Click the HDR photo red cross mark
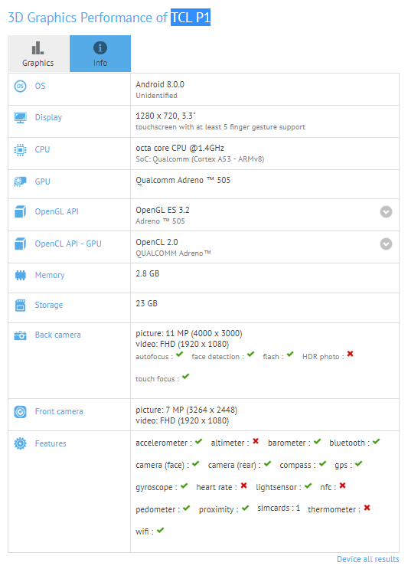 click(350, 354)
